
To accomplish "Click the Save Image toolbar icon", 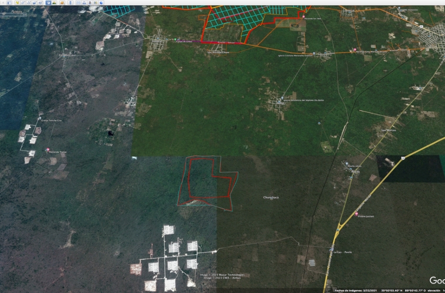I will click(90, 3).
